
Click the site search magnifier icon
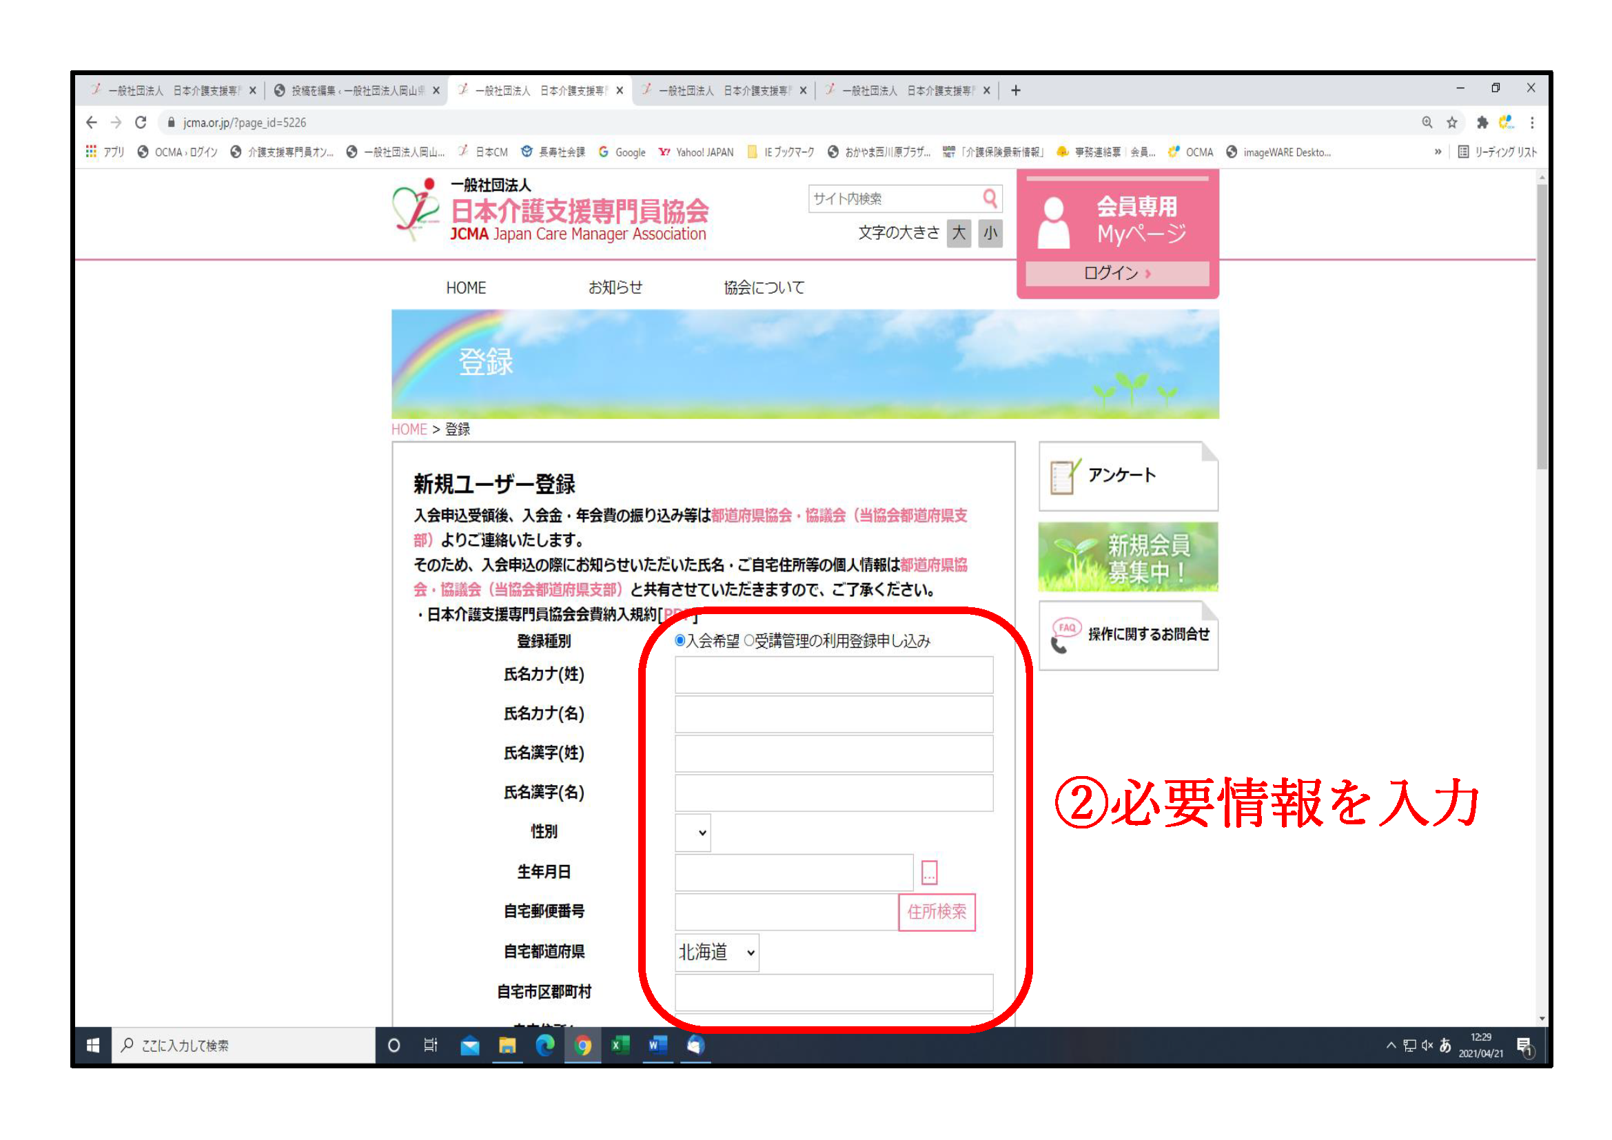[x=990, y=199]
